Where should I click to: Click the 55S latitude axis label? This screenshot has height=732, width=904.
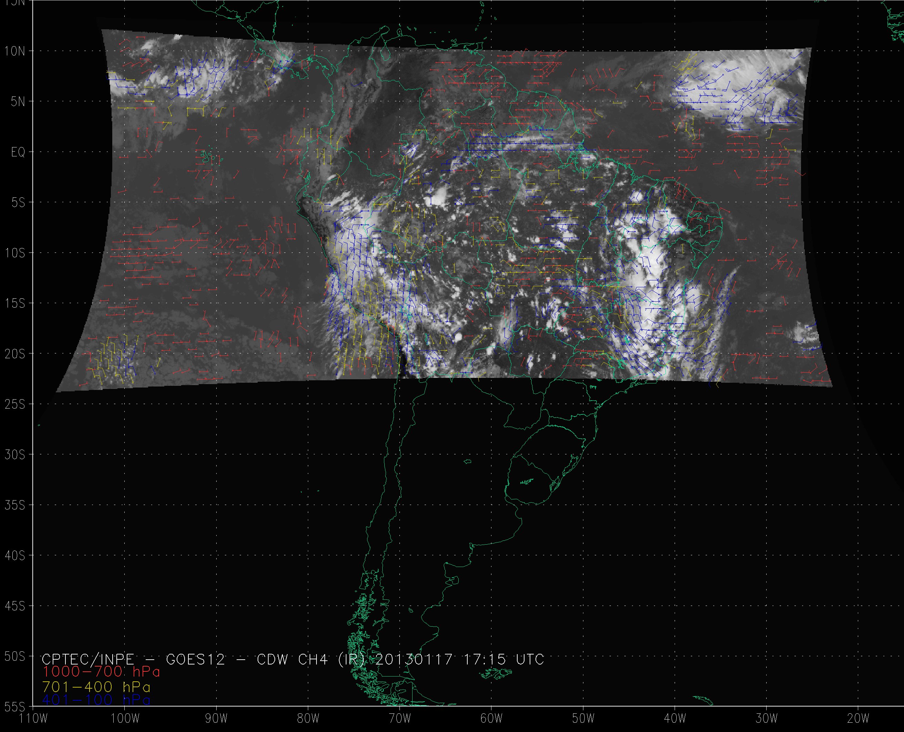15,707
